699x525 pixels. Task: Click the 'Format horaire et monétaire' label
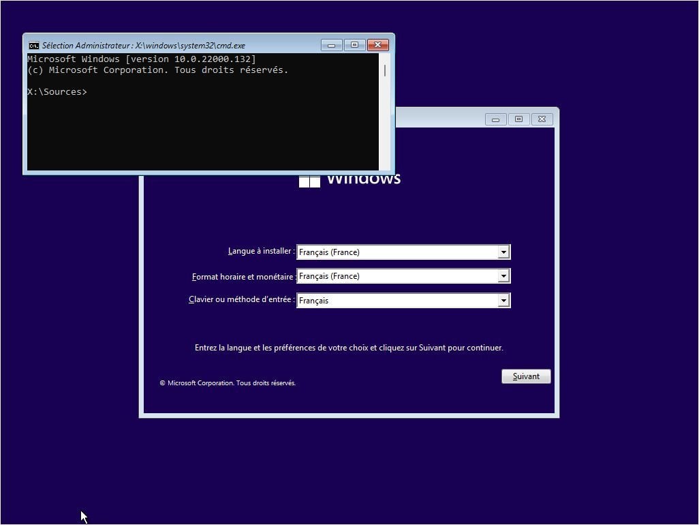[x=243, y=277]
